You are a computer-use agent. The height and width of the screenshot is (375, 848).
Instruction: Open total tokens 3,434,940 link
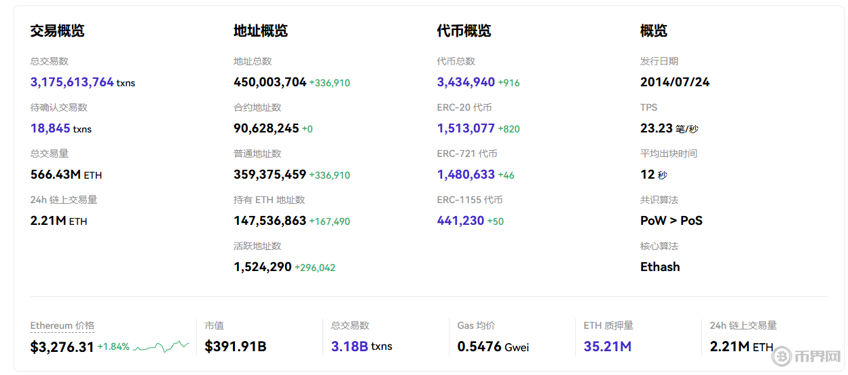[466, 82]
